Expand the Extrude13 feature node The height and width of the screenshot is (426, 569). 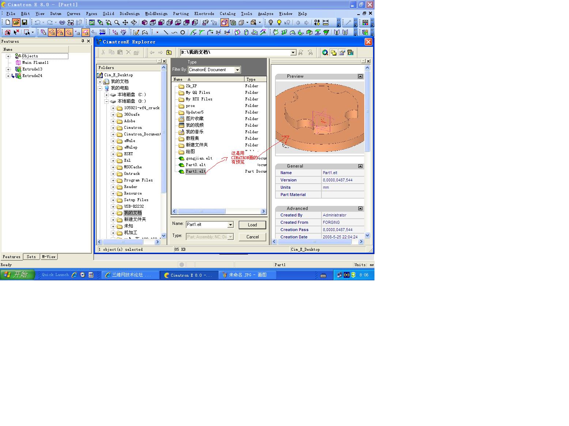tap(8, 69)
